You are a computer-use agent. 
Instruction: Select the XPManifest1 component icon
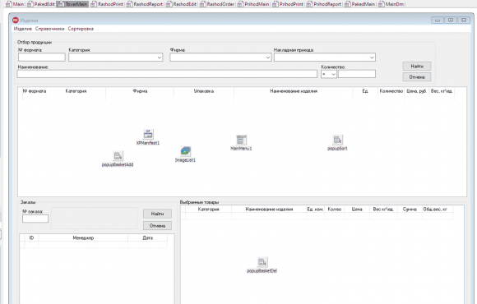pyautogui.click(x=148, y=135)
